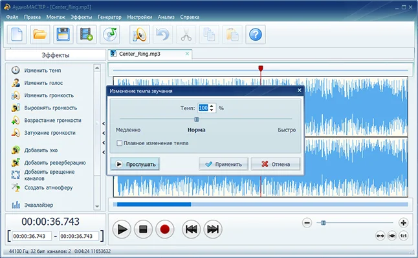Viewport: 418px width, 258px height.
Task: Paste from clipboard with the toolbar icon
Action: 232,34
